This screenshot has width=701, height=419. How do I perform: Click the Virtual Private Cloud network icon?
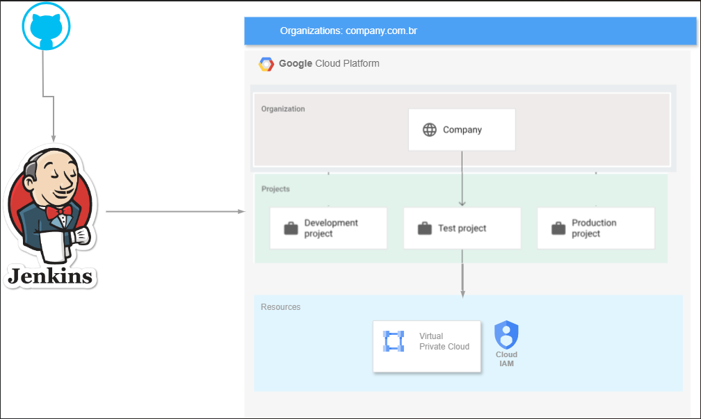pos(394,341)
